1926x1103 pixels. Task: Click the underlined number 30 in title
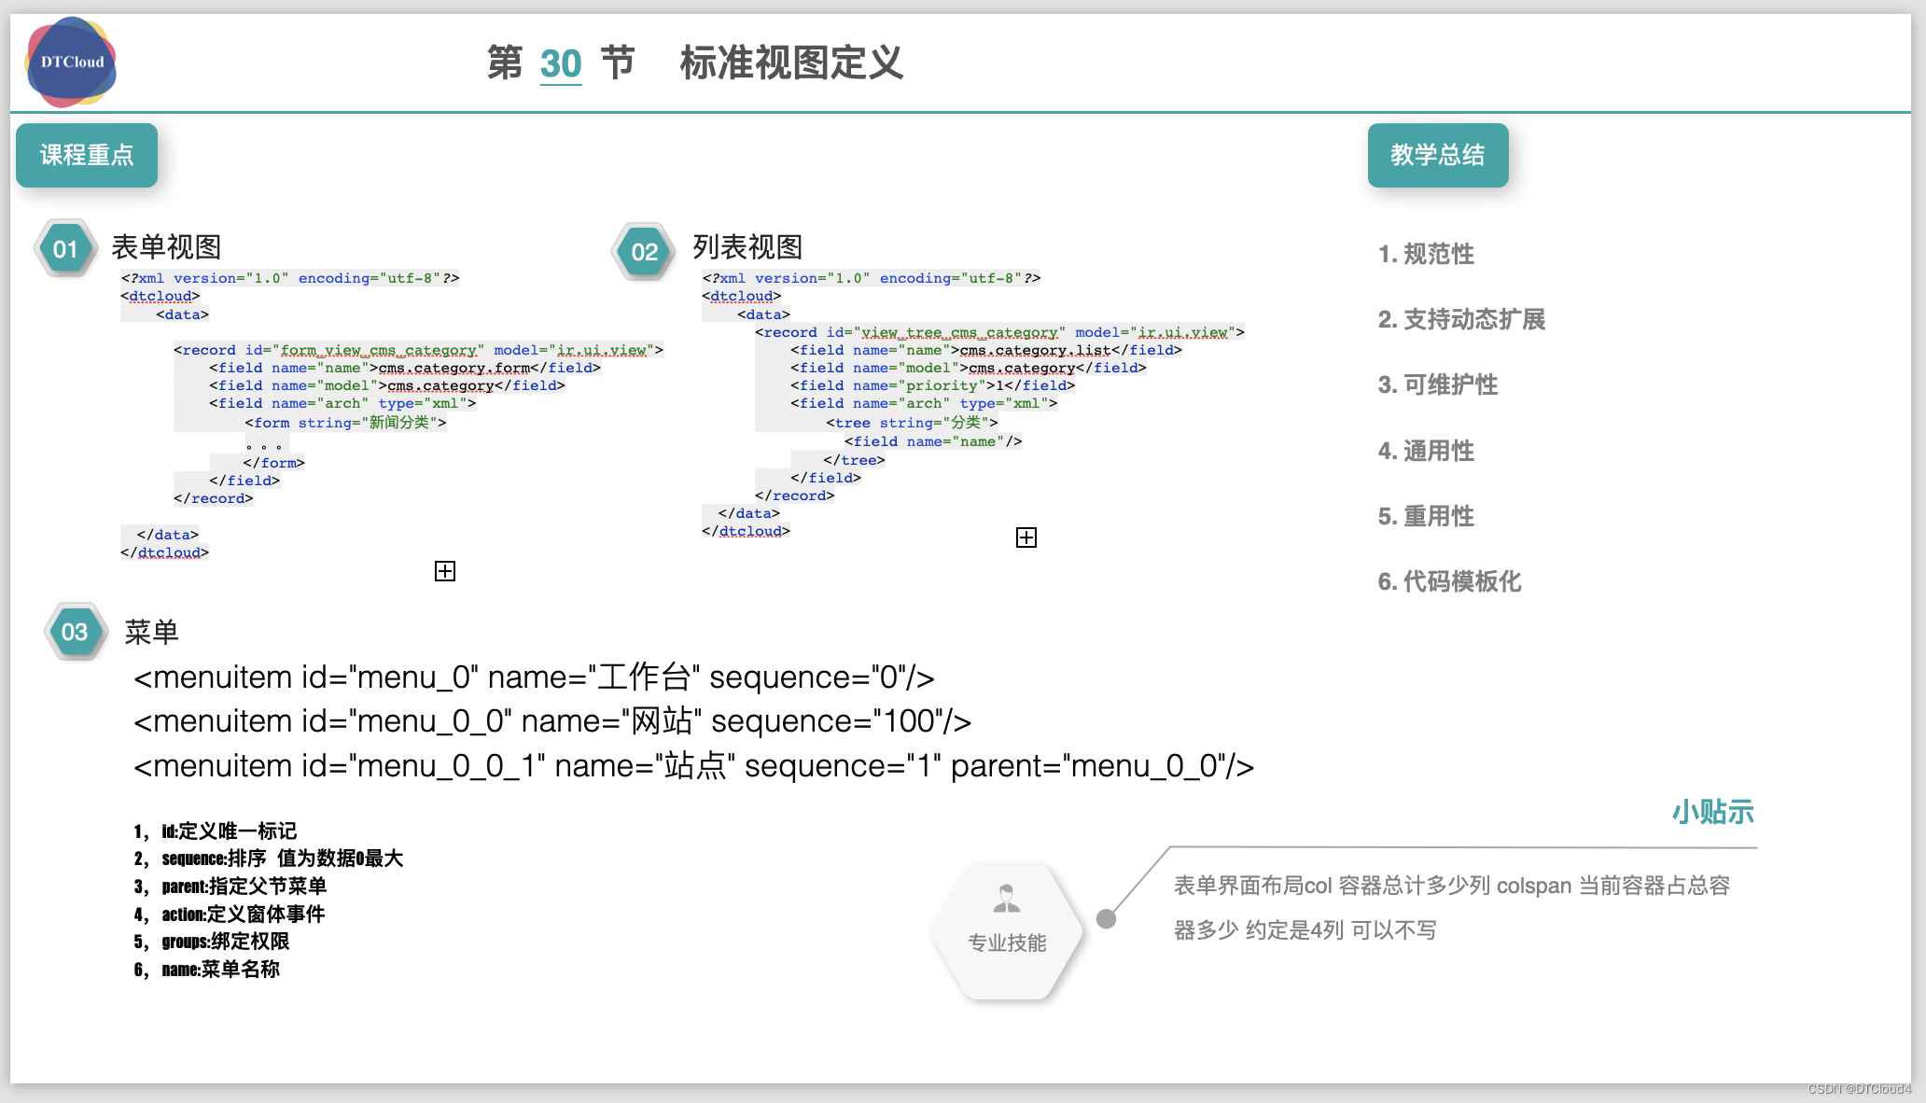pyautogui.click(x=561, y=64)
